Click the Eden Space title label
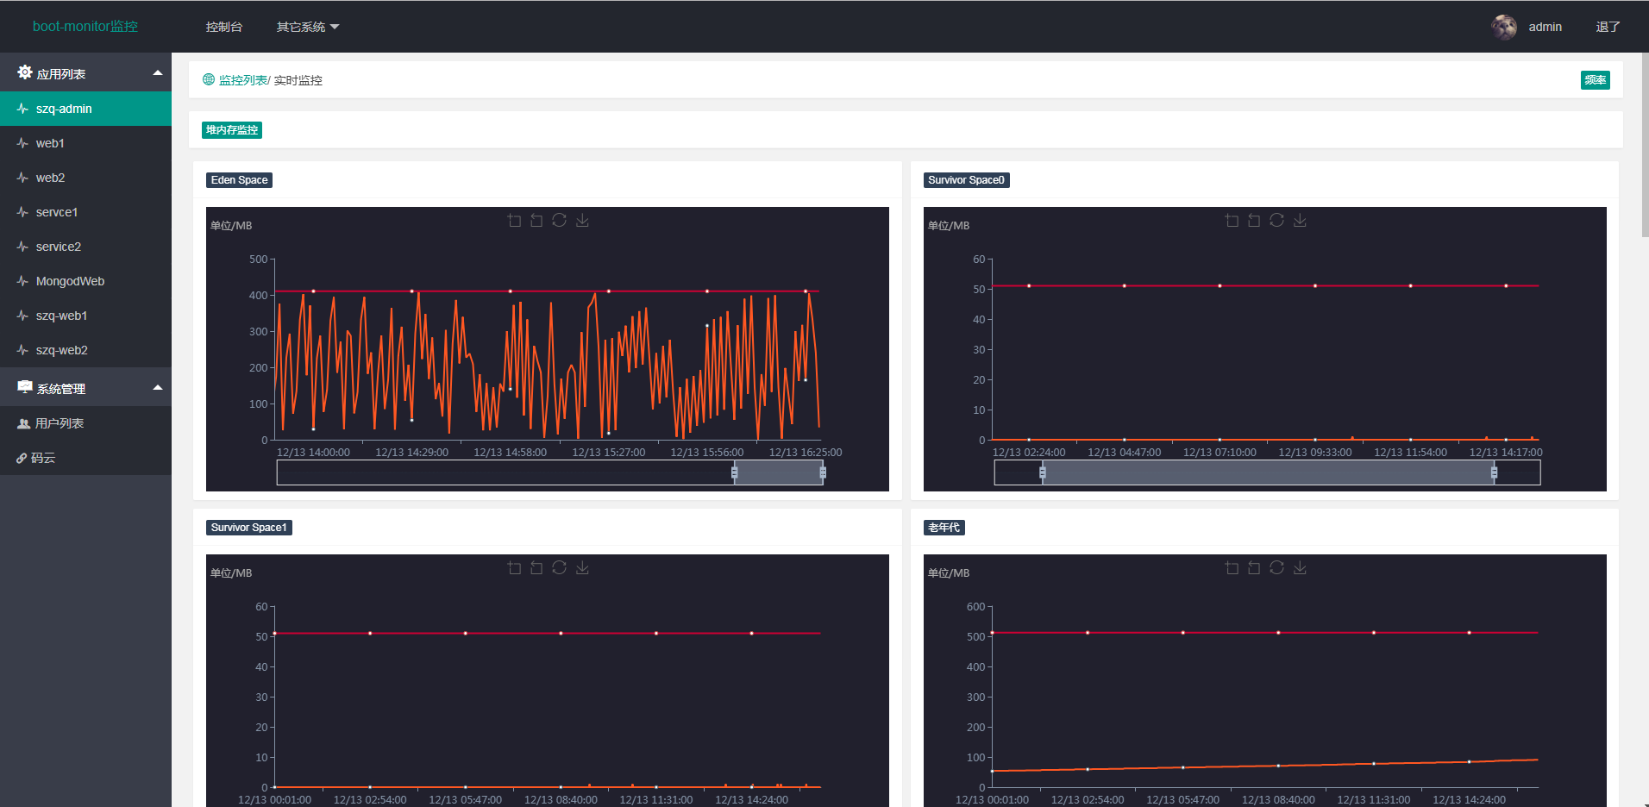 [x=240, y=180]
